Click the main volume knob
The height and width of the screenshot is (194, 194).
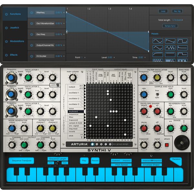coord(73,78)
